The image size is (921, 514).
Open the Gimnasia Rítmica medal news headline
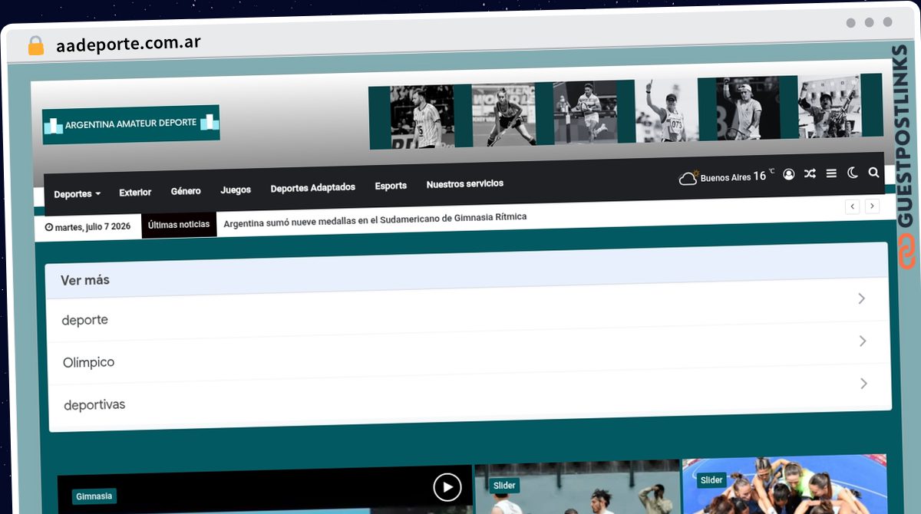[x=375, y=219]
